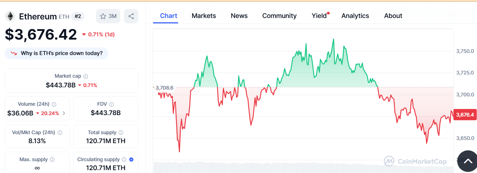The height and width of the screenshot is (173, 477).
Task: Click the Market cap info icon
Action: tap(85, 76)
